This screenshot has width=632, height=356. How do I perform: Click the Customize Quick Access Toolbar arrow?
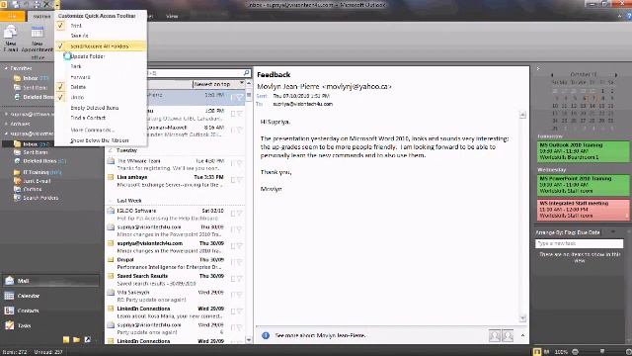click(57, 4)
